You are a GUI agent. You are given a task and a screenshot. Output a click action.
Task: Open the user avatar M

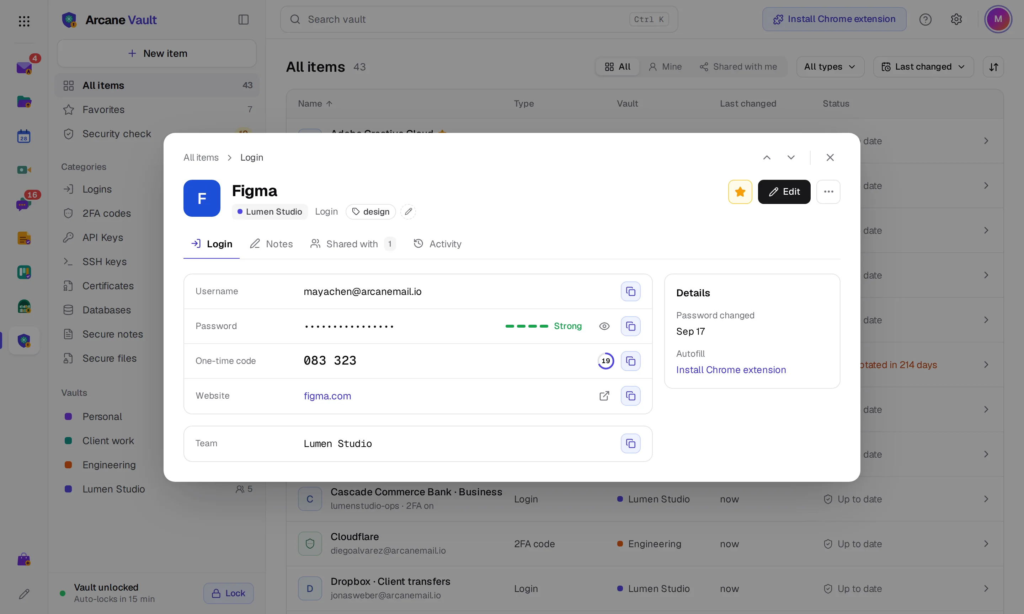(998, 19)
